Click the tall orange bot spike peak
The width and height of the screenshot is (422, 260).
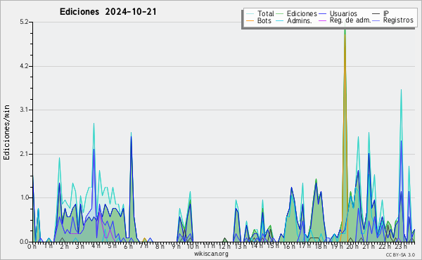click(345, 34)
